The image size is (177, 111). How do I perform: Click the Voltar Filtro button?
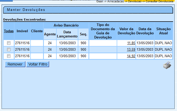(38, 64)
